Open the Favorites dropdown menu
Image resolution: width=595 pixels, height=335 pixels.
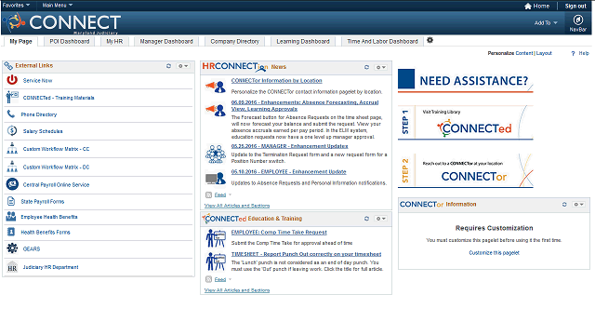[x=16, y=6]
